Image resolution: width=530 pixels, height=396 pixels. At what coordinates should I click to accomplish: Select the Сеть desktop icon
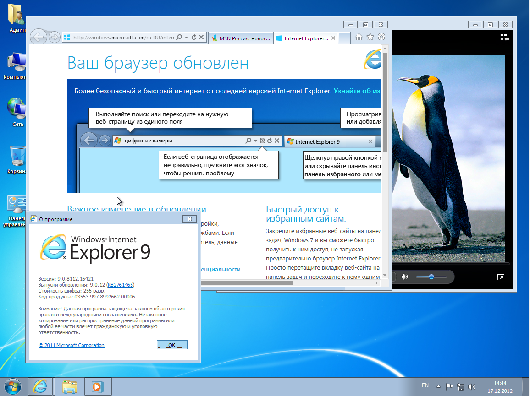pos(17,112)
